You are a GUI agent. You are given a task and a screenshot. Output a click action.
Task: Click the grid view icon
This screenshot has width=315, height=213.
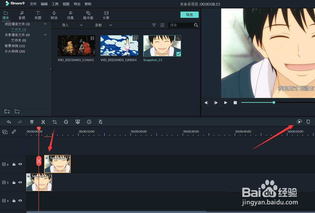(162, 25)
